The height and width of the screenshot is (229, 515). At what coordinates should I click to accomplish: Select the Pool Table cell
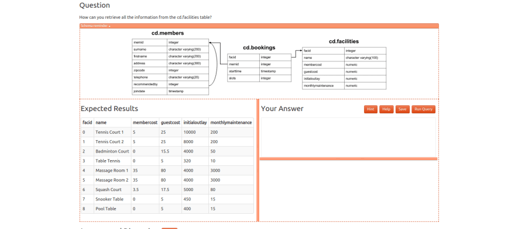[x=112, y=209]
